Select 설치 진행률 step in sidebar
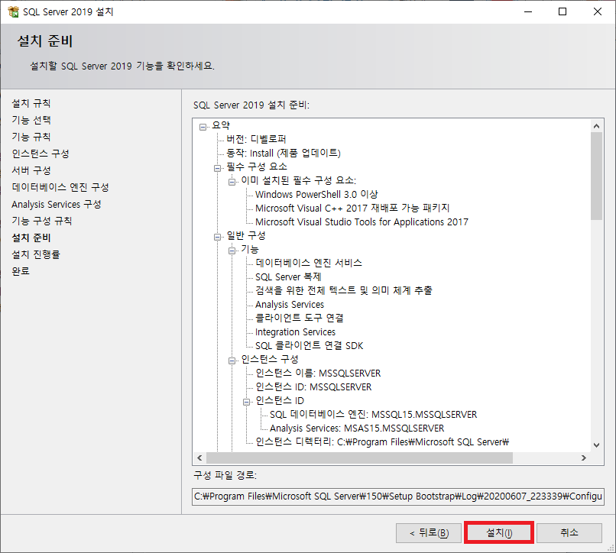This screenshot has width=616, height=553. (x=36, y=254)
